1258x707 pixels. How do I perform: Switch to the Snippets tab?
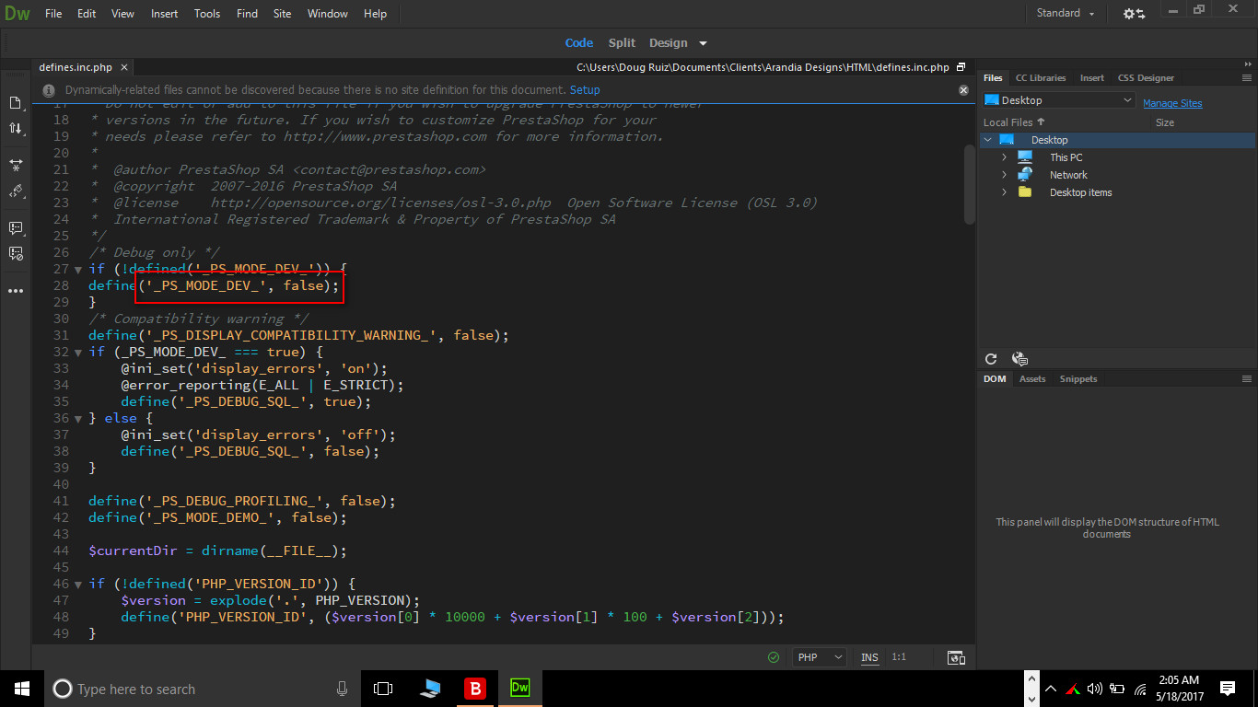point(1077,379)
